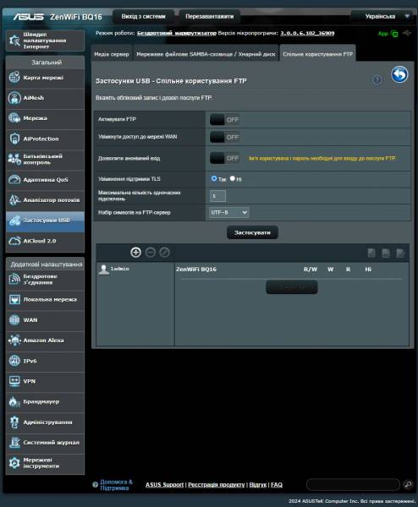Switch to Медіа сервер tab
This screenshot has width=418, height=507.
click(x=112, y=54)
